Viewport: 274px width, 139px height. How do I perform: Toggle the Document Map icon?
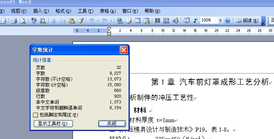coord(187,21)
